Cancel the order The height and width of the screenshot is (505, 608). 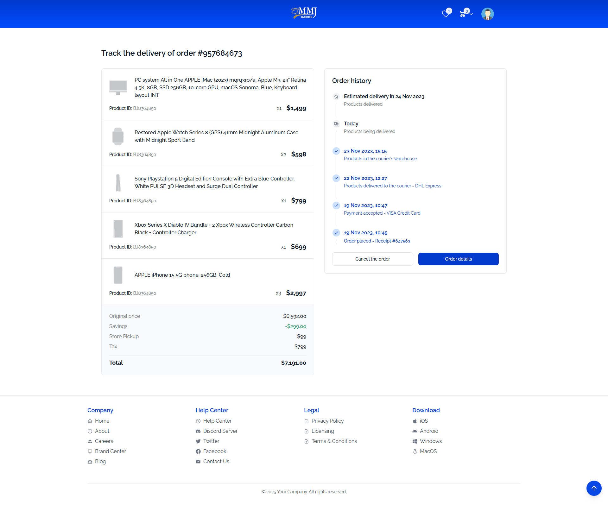point(372,259)
